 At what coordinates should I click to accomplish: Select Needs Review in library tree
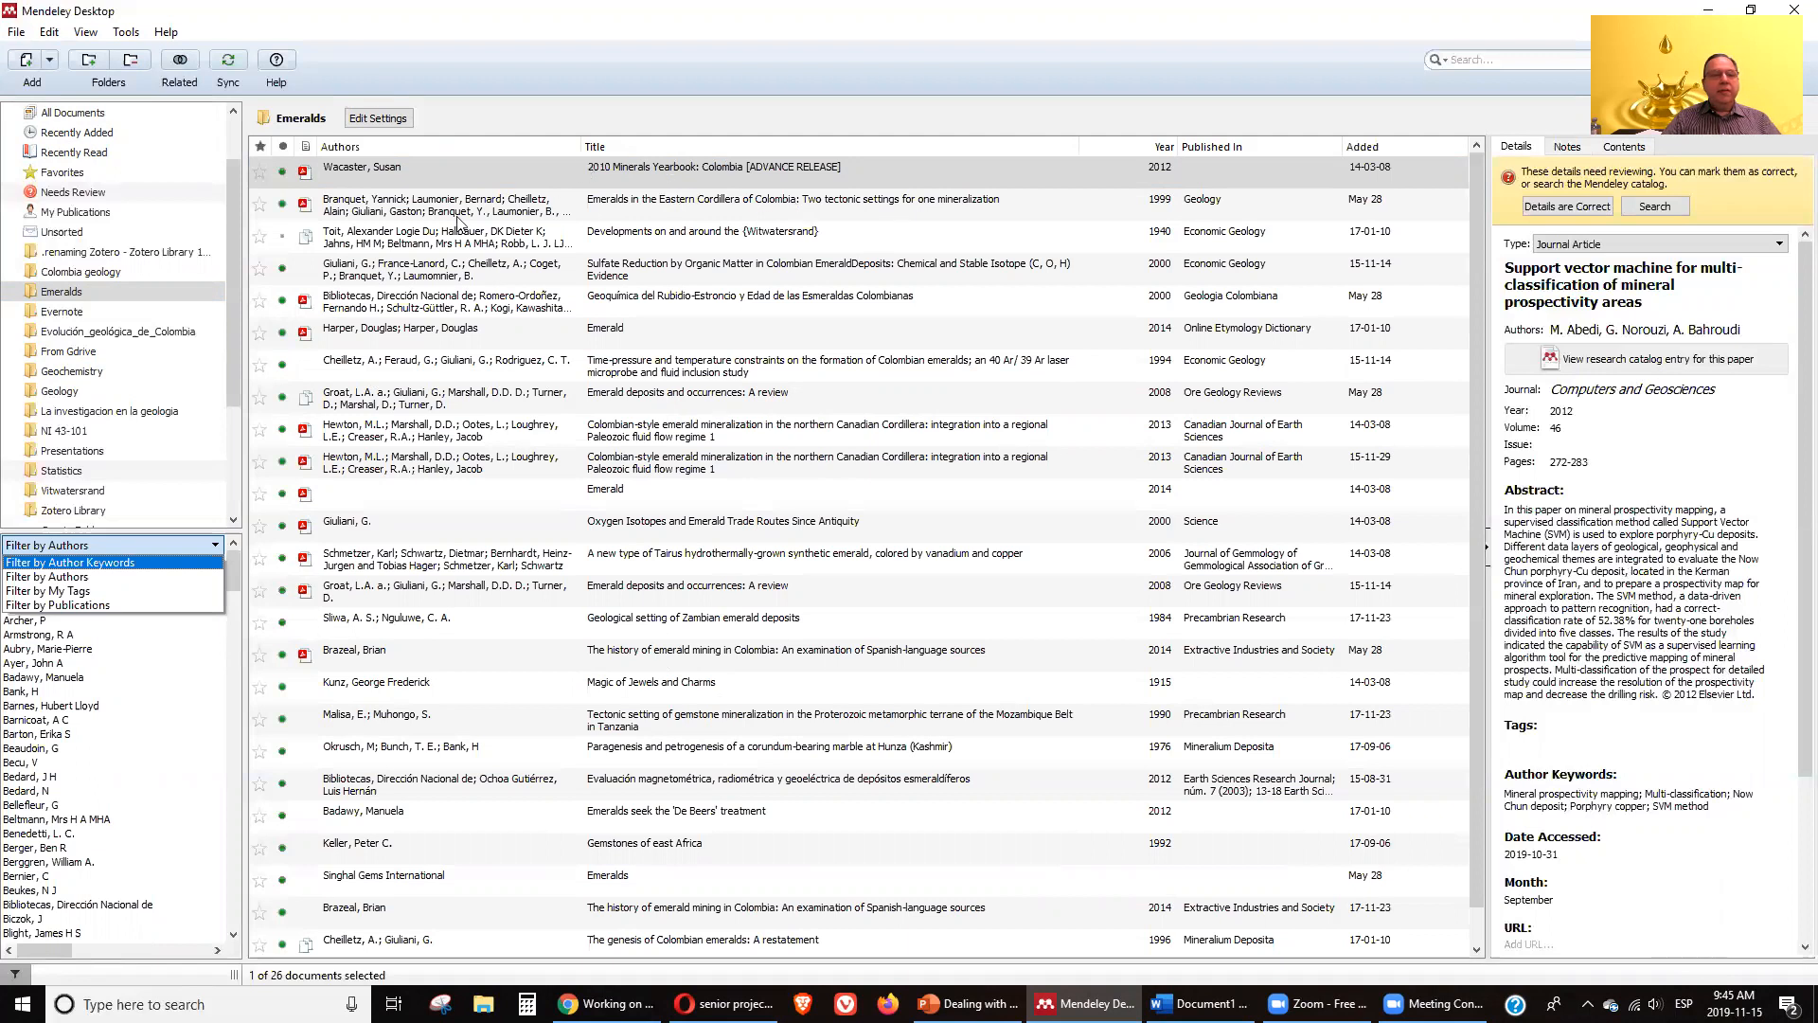coord(72,192)
